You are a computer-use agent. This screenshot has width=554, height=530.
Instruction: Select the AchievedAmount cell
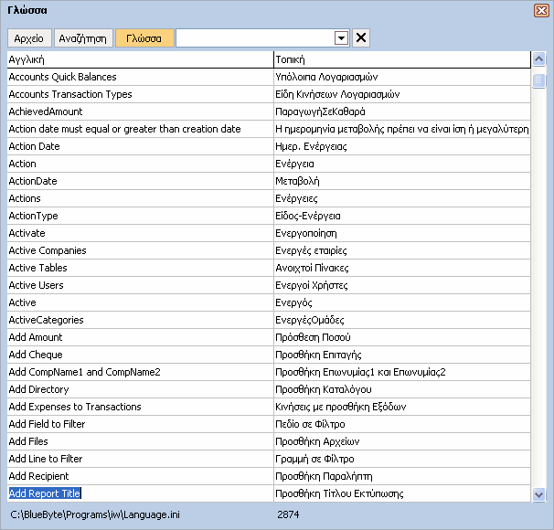140,111
